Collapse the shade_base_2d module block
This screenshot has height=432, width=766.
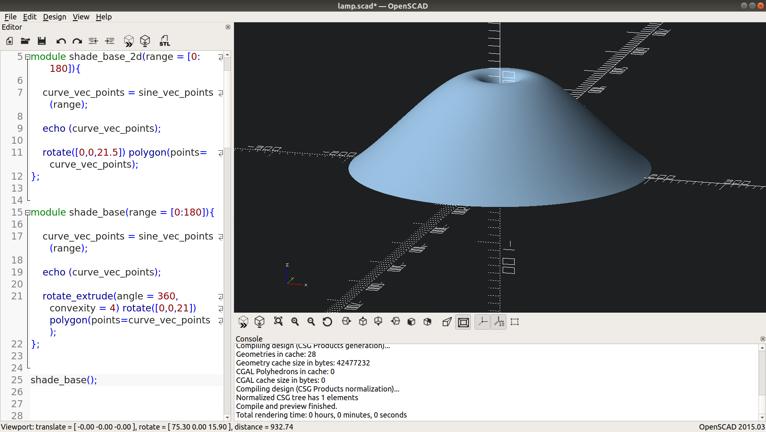pyautogui.click(x=27, y=57)
